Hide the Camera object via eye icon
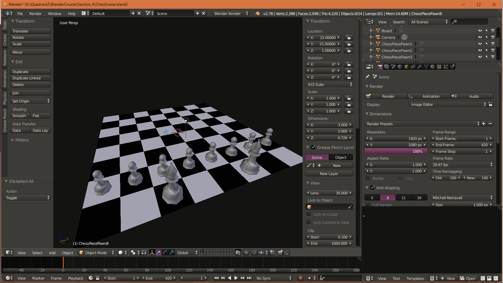The width and height of the screenshot is (503, 283). pos(480,37)
